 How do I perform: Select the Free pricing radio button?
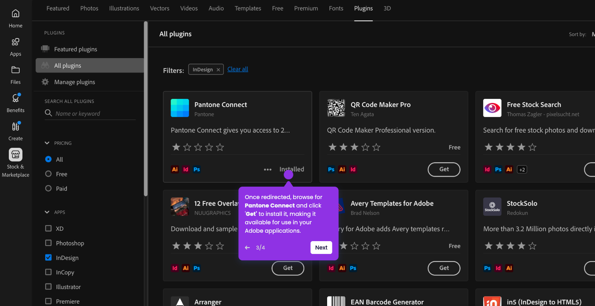coord(48,174)
